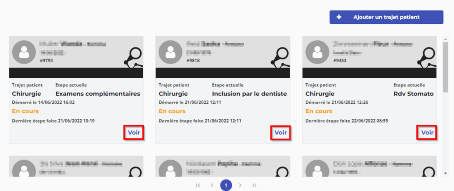Open Voir for Rdv Stomato card
The image size is (454, 191).
point(427,132)
